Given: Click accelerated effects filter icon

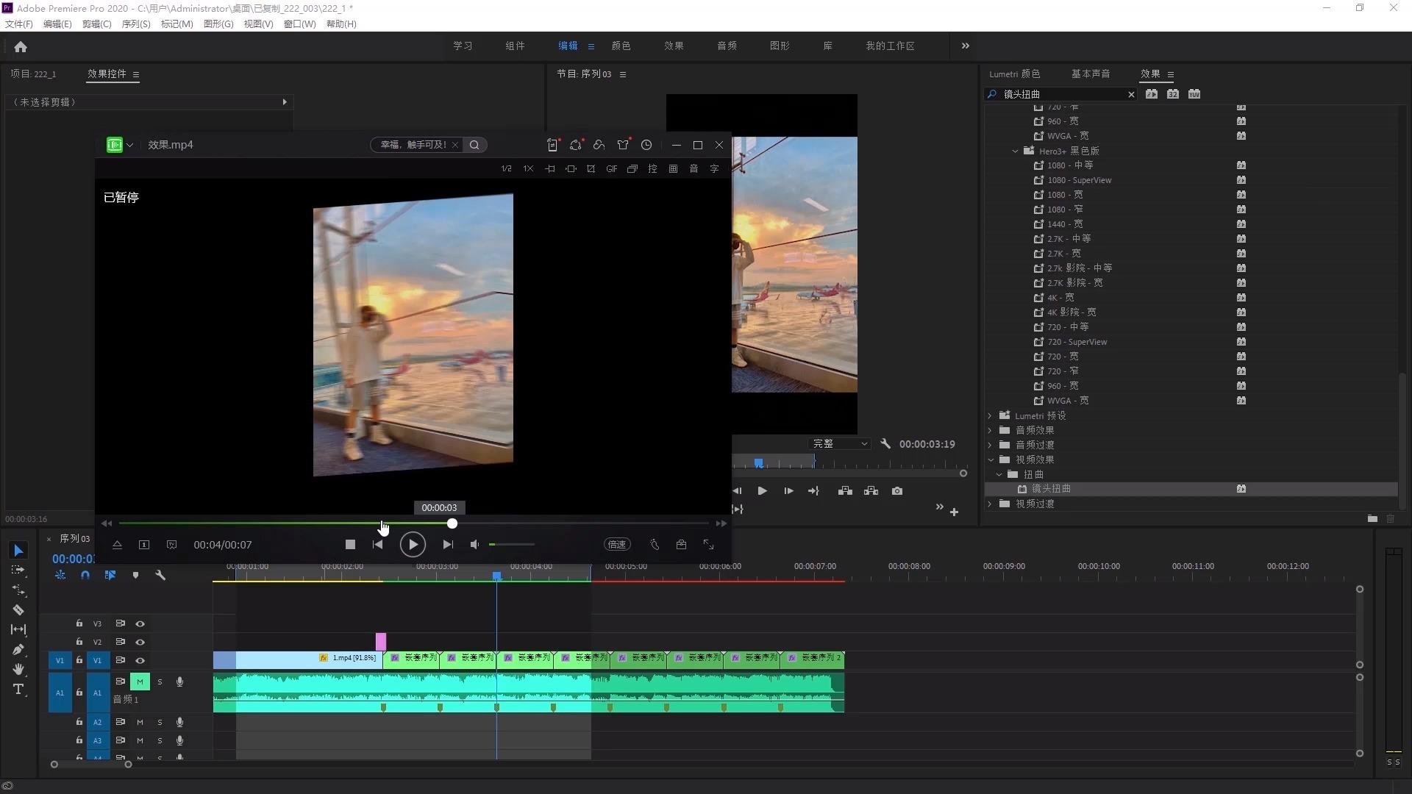Looking at the screenshot, I should (1152, 94).
